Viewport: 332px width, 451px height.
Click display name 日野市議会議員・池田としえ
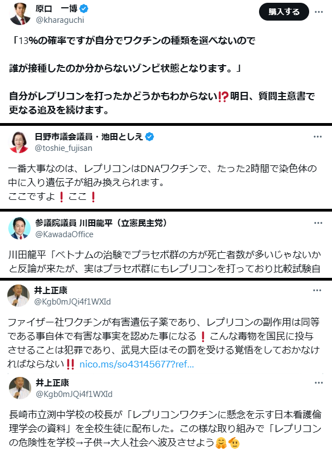pyautogui.click(x=89, y=136)
